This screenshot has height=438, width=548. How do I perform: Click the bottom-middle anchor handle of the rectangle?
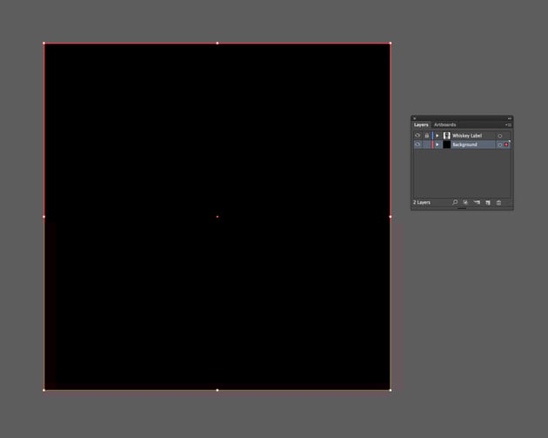(217, 390)
